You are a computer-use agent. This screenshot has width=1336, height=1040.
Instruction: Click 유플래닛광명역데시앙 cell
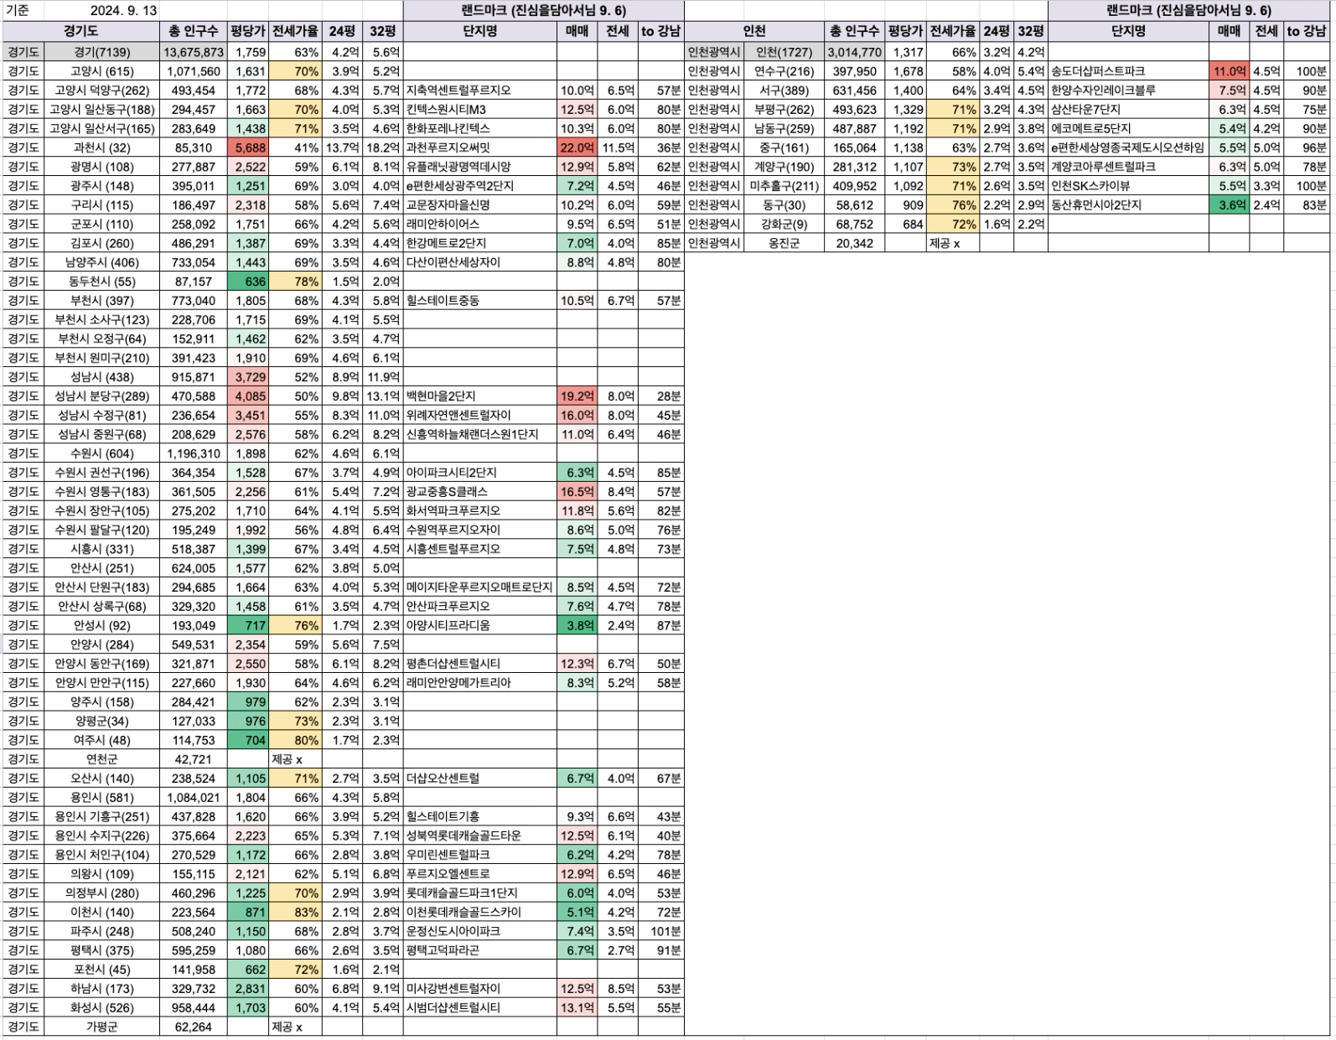tap(479, 167)
